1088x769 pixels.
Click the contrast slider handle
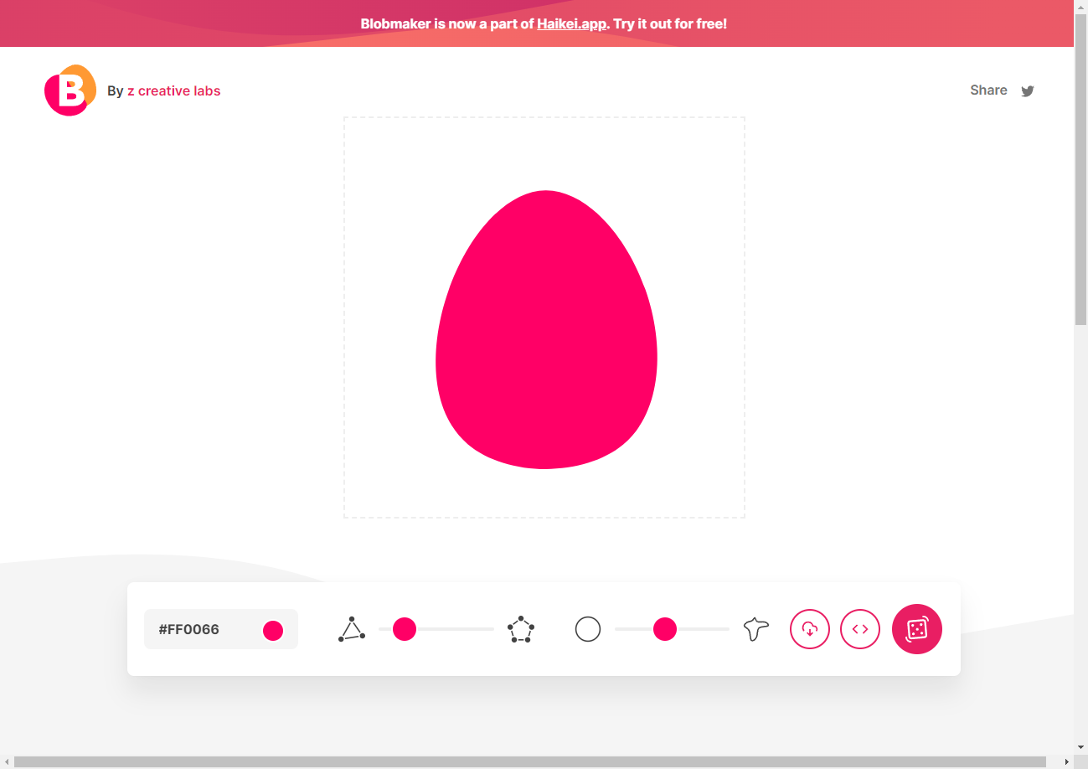665,629
